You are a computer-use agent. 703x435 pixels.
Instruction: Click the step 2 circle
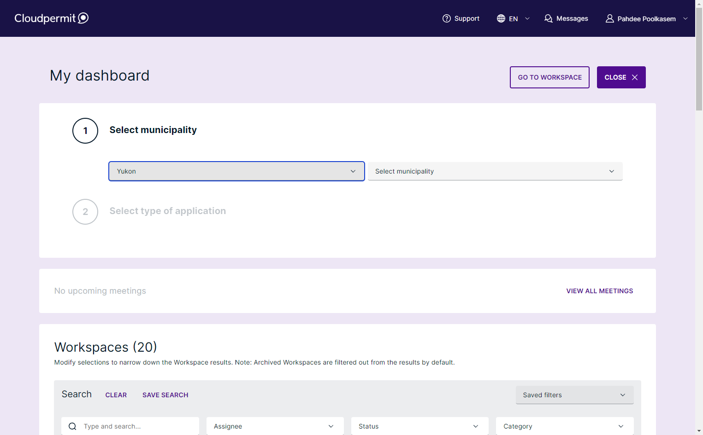click(85, 212)
